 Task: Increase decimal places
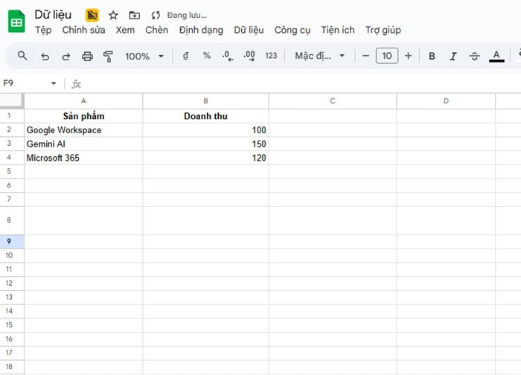click(x=249, y=56)
